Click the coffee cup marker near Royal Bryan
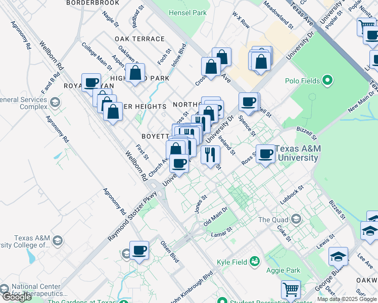The width and height of the screenshot is (378, 303). click(x=91, y=83)
